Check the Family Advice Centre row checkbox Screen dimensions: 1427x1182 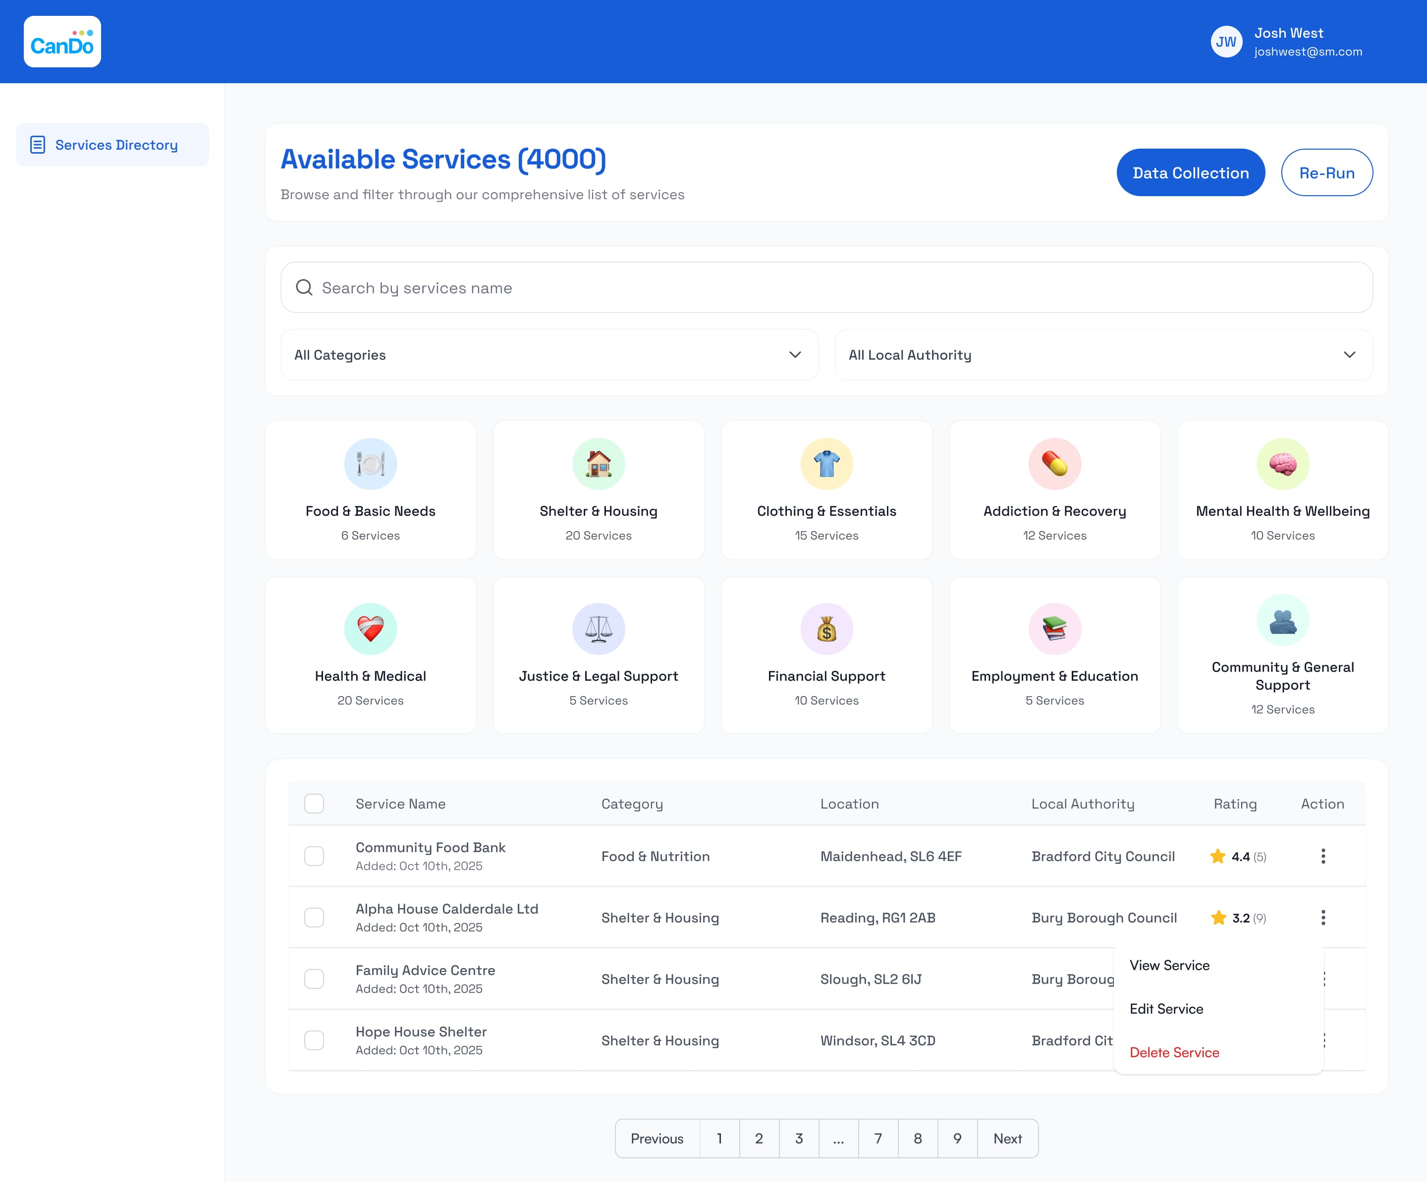pos(314,979)
